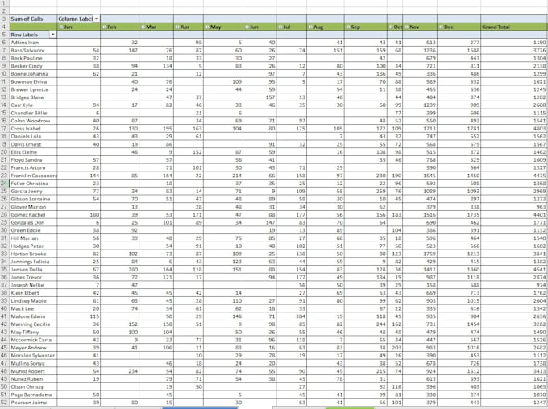548x409 pixels.
Task: Click the Green Eddie name cell
Action: coord(33,230)
